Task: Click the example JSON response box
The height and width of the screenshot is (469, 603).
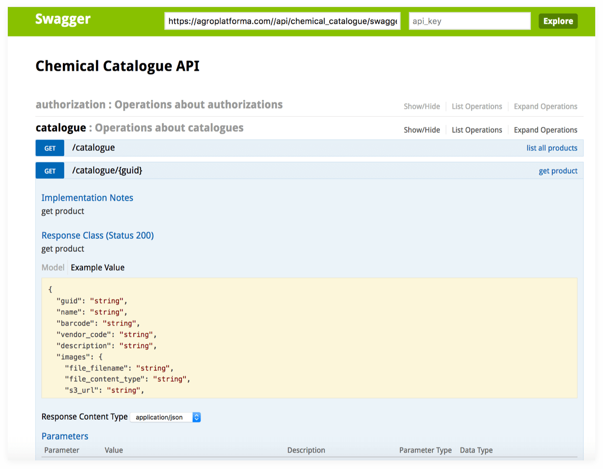Action: (x=309, y=338)
